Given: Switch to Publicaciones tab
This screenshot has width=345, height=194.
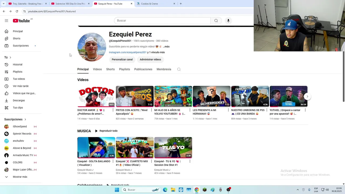Looking at the screenshot, I should [143, 69].
